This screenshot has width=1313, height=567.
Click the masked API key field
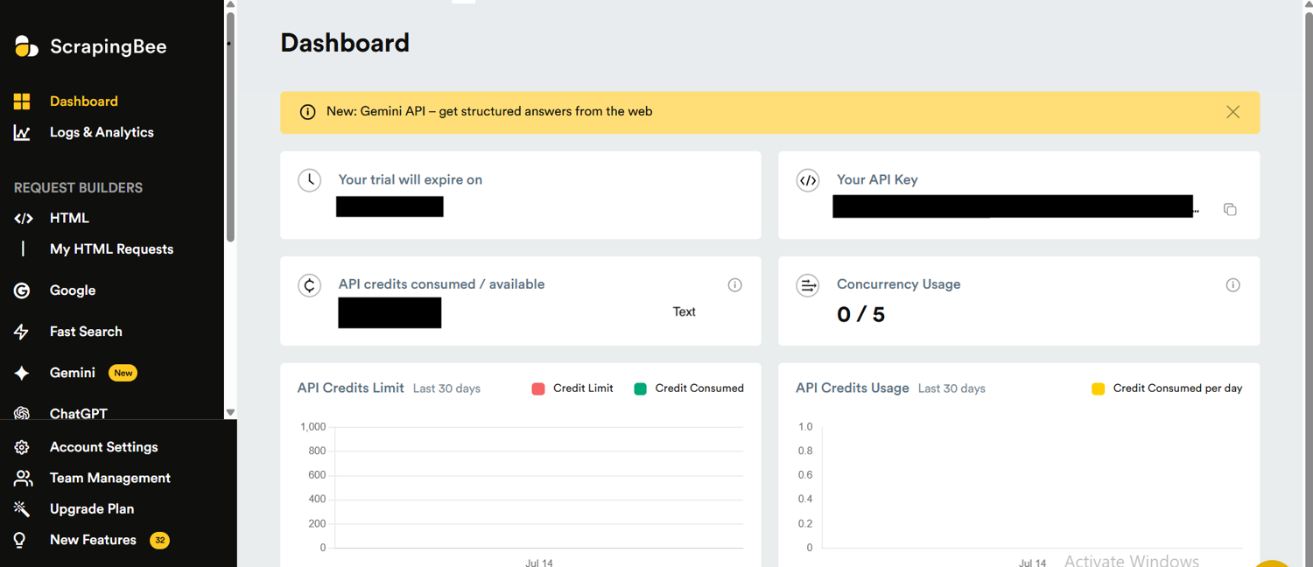pyautogui.click(x=1013, y=206)
